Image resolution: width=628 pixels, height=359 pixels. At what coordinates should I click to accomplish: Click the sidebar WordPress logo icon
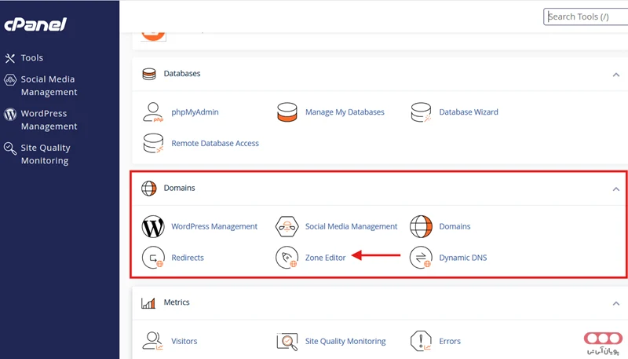pos(10,114)
